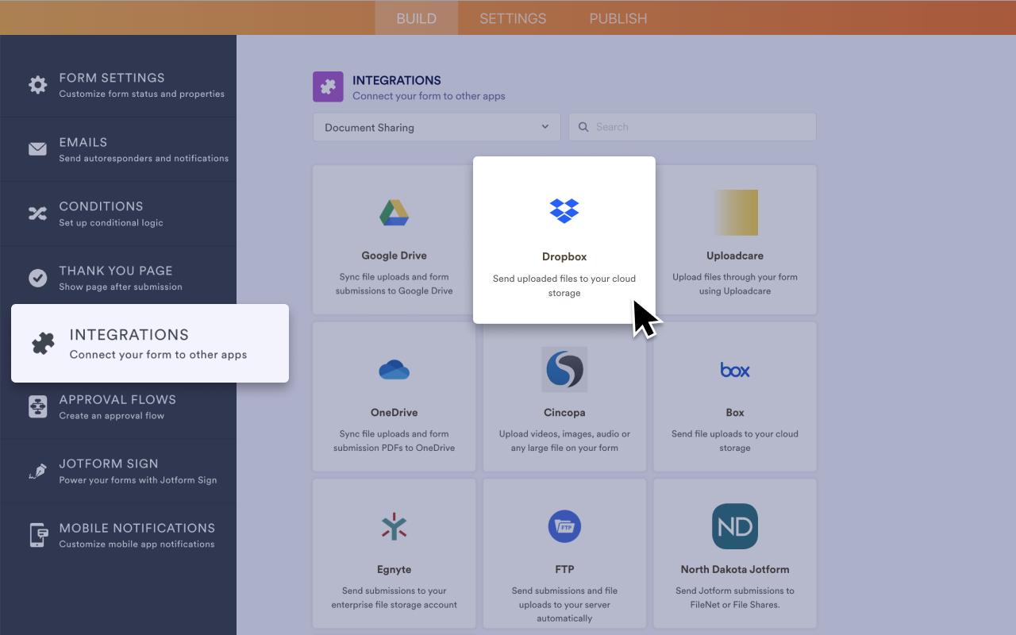
Task: Click the North Dakota Jotform integration icon
Action: tap(734, 525)
